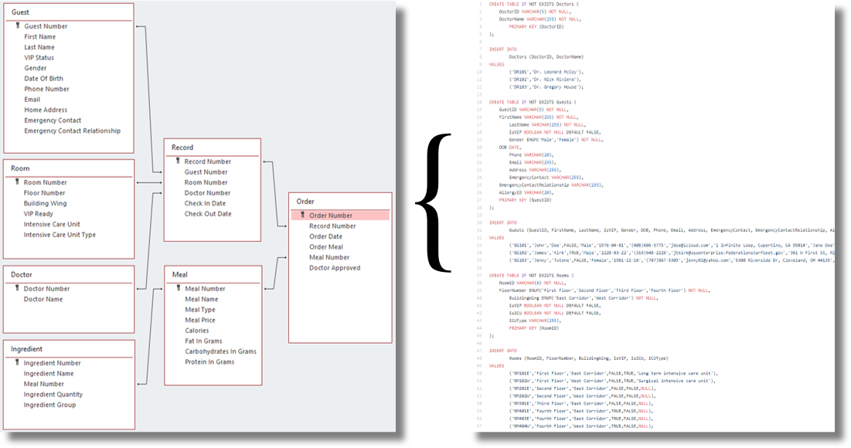This screenshot has height=448, width=851.
Task: Click the key icon next to Room Number in Room table
Action: tap(16, 182)
